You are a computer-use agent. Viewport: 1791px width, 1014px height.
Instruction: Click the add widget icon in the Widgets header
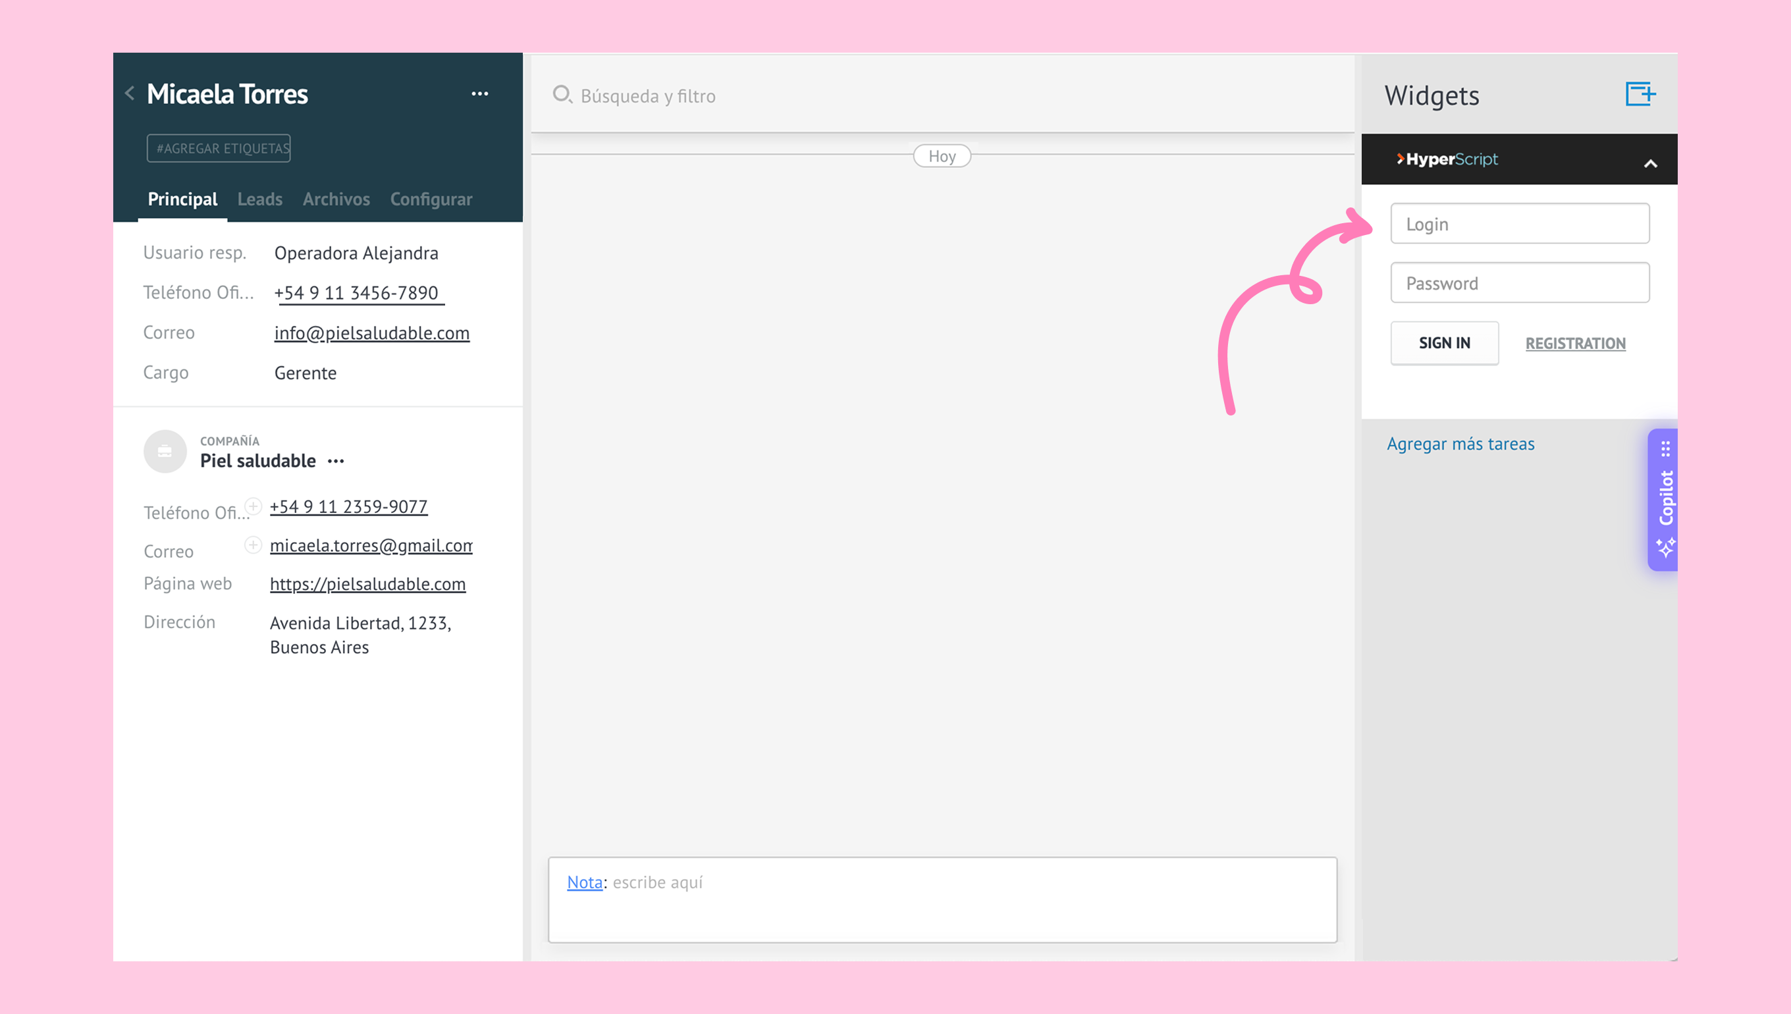click(x=1640, y=94)
